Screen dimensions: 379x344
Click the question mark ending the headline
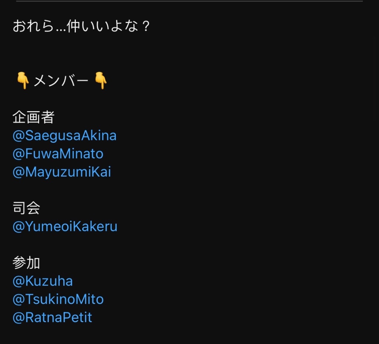[x=146, y=26]
